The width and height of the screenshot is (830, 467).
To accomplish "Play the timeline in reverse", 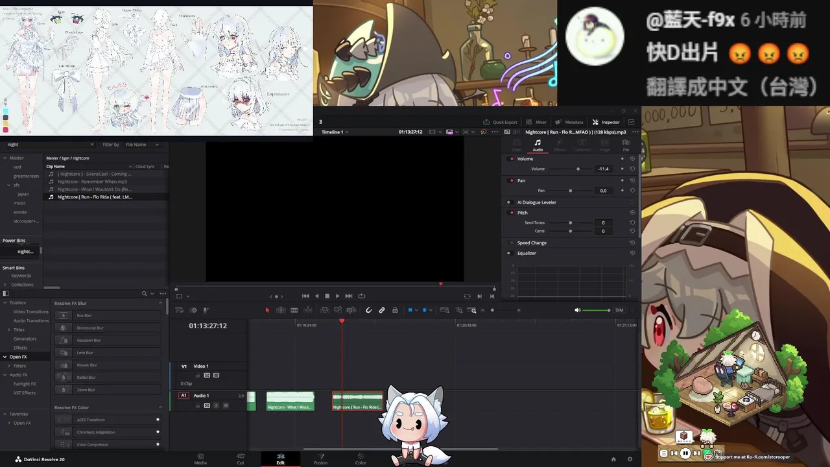I will pyautogui.click(x=316, y=296).
